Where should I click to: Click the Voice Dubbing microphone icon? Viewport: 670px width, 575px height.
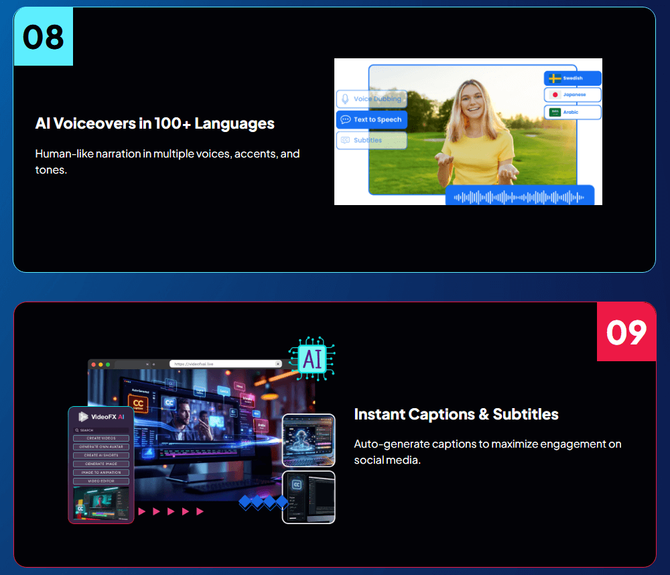[345, 99]
